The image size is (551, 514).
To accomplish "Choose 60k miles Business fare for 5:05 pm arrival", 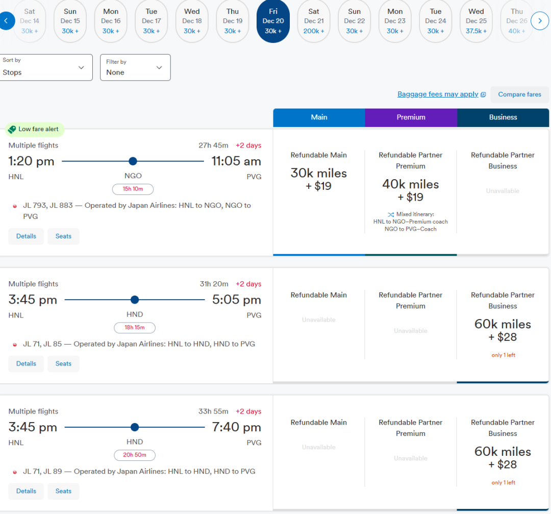I will coord(503,330).
